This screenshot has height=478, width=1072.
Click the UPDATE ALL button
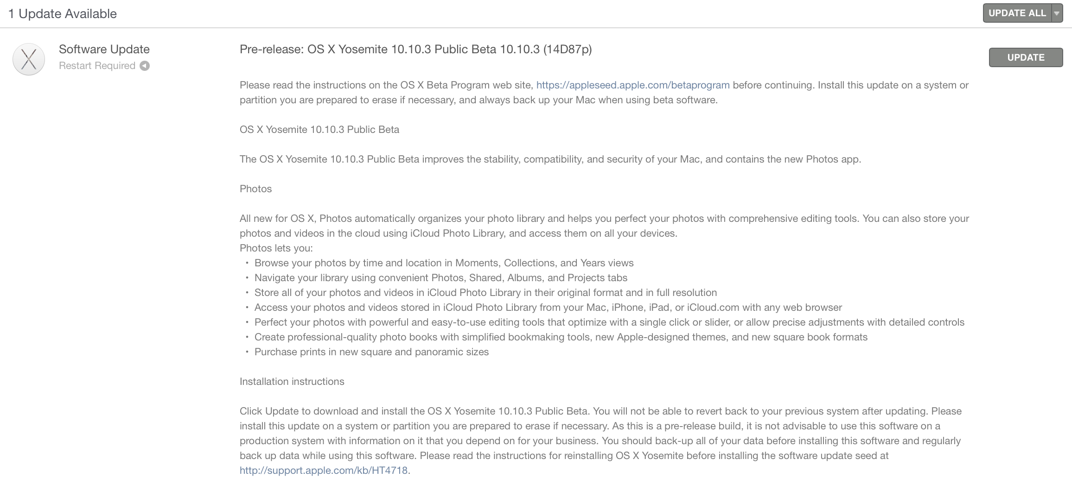pyautogui.click(x=1017, y=13)
